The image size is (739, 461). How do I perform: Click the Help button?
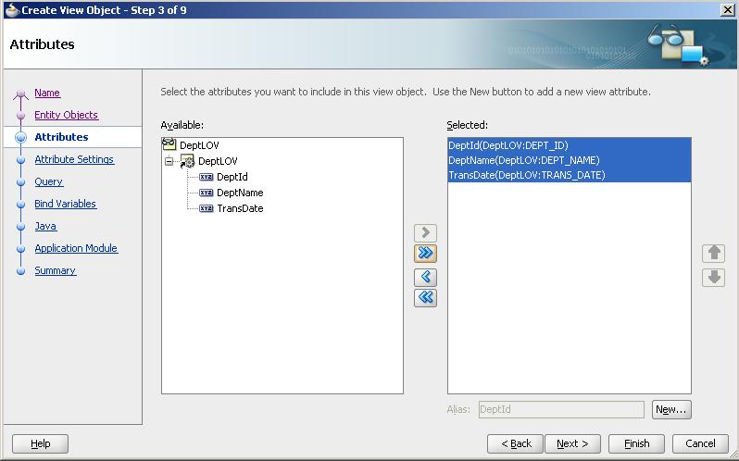[x=40, y=443]
